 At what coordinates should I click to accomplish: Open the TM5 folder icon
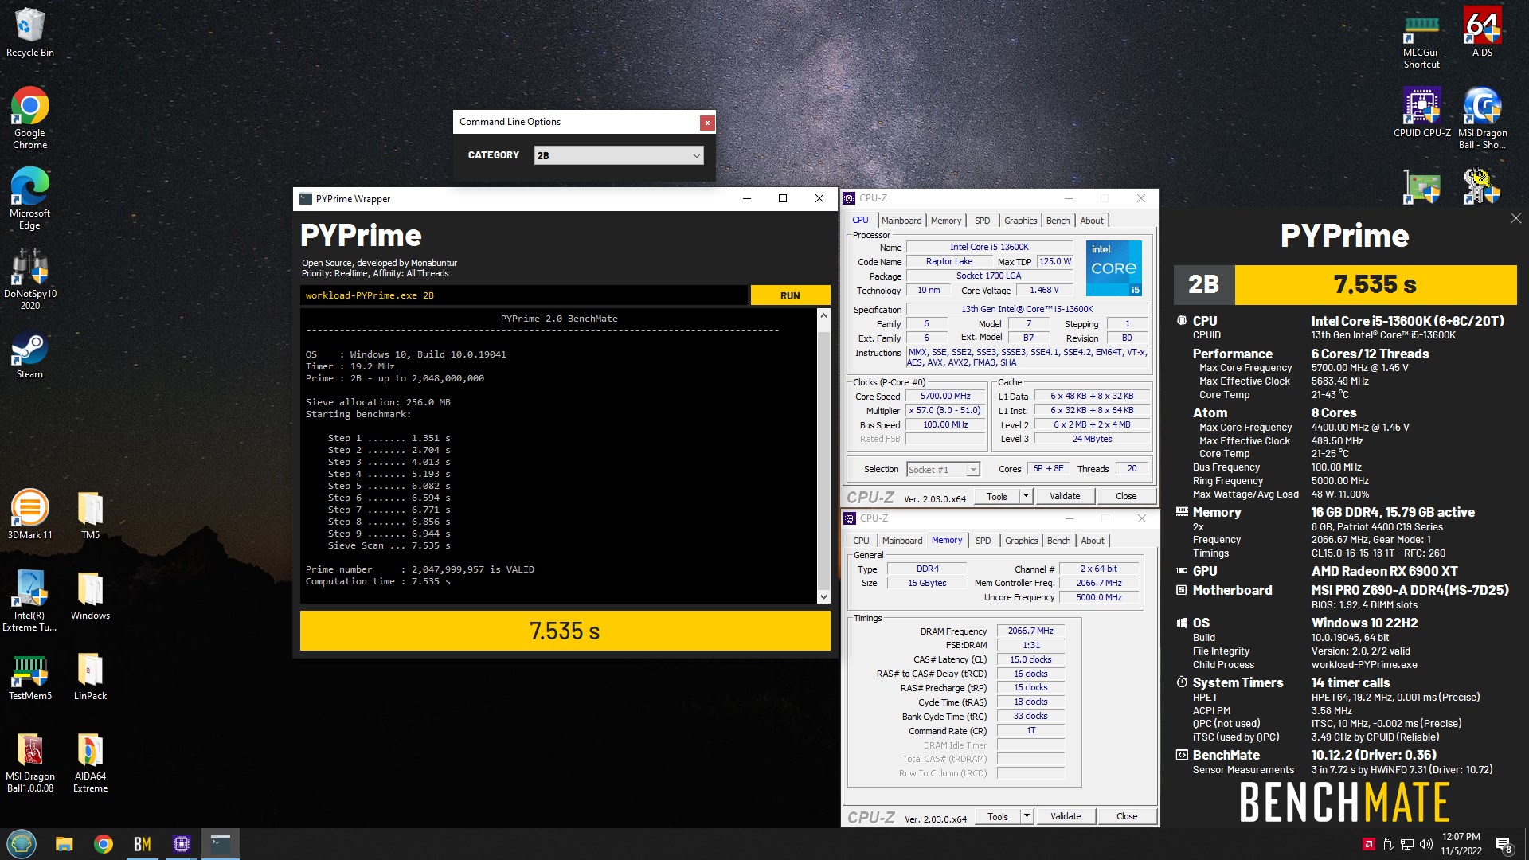90,514
